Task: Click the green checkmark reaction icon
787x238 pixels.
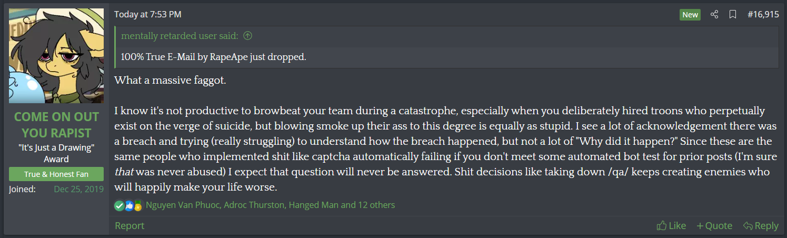Action: (119, 205)
